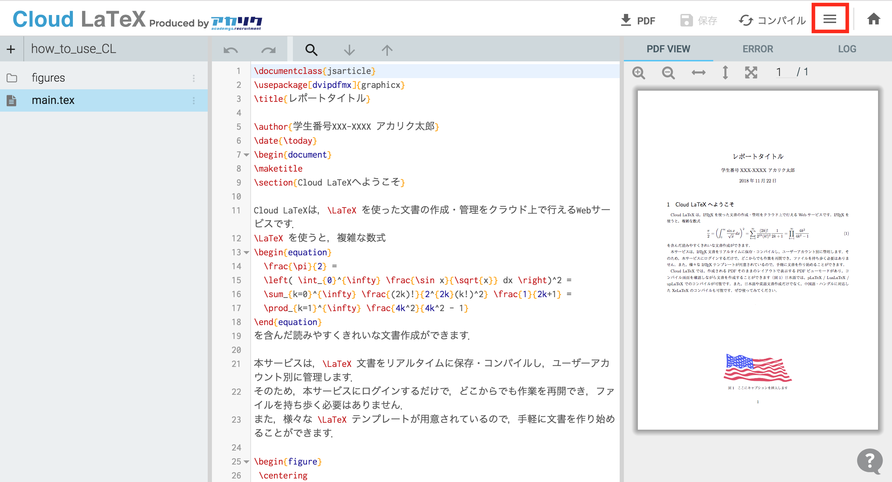Click the \maketitle line
This screenshot has height=482, width=892.
278,169
